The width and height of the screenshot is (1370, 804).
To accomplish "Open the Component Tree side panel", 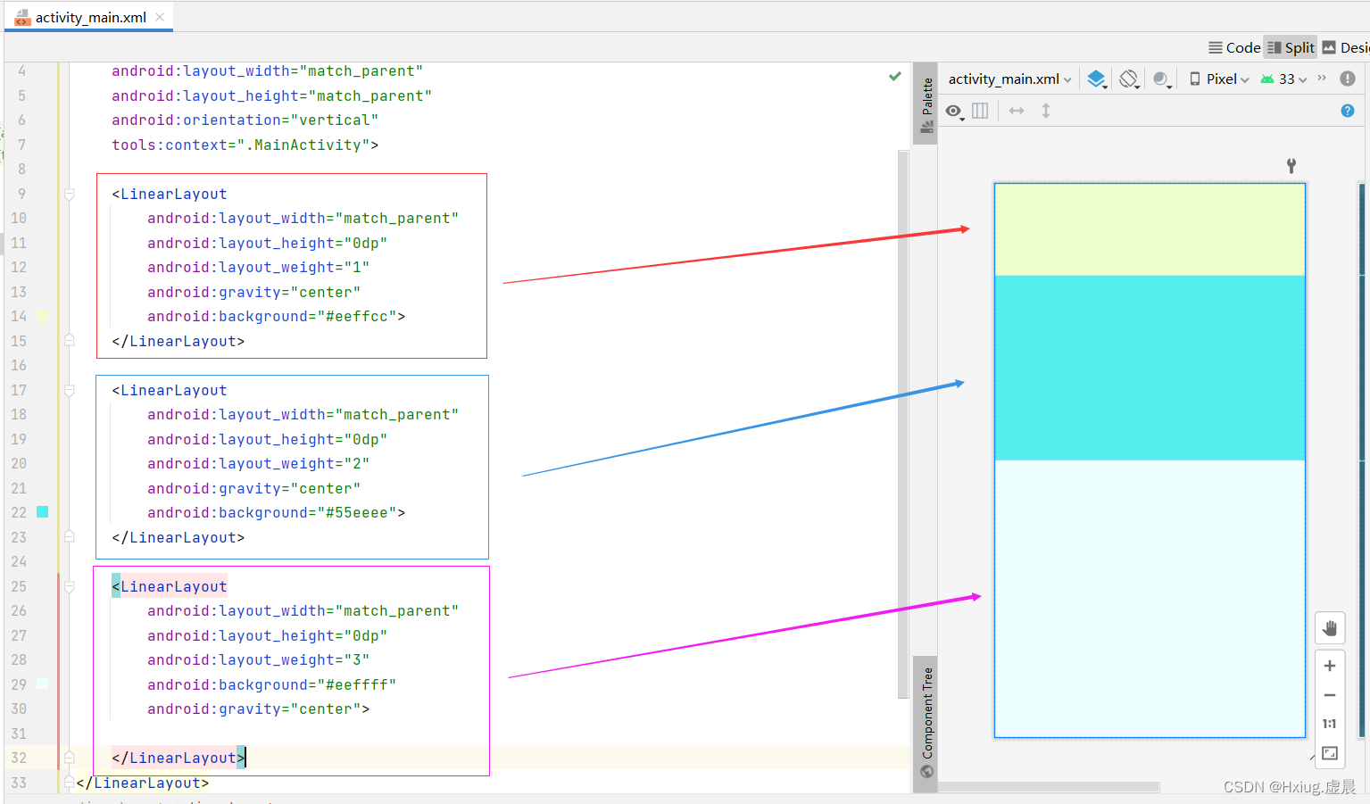I will coord(926,722).
